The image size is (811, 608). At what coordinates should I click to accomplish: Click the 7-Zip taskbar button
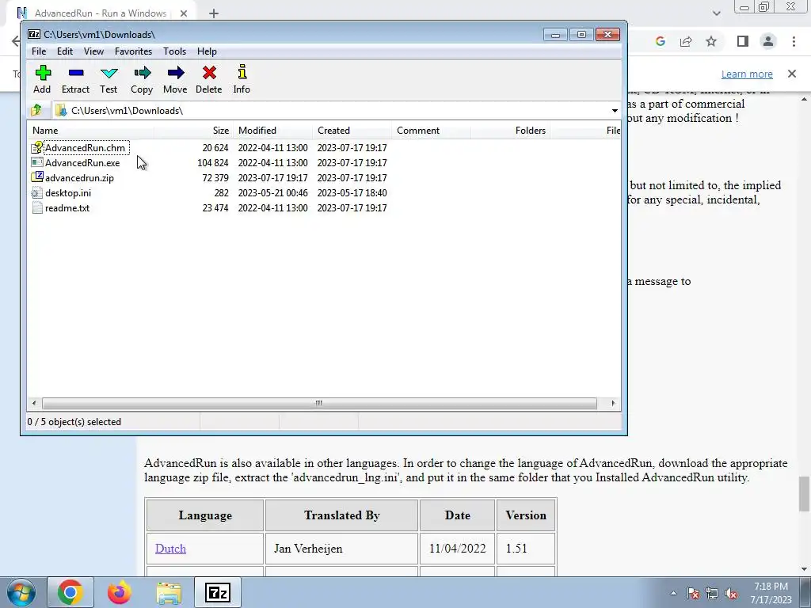coord(218,592)
